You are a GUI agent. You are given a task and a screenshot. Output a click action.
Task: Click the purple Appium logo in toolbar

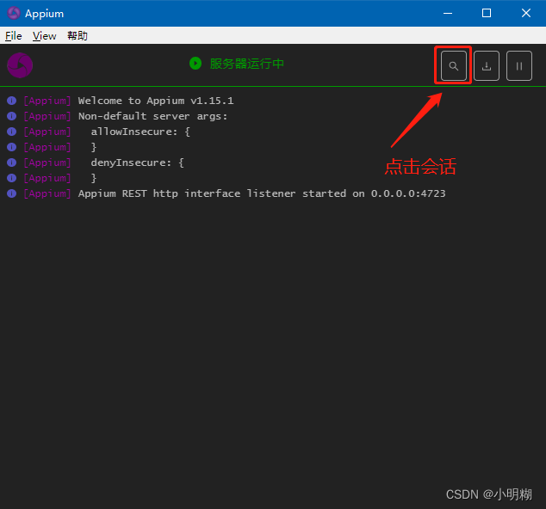click(20, 65)
